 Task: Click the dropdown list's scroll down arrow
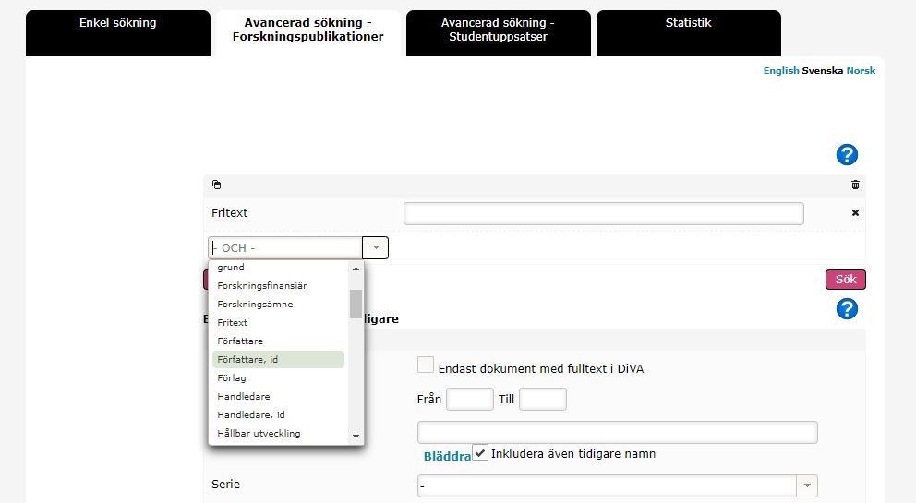pyautogui.click(x=356, y=436)
